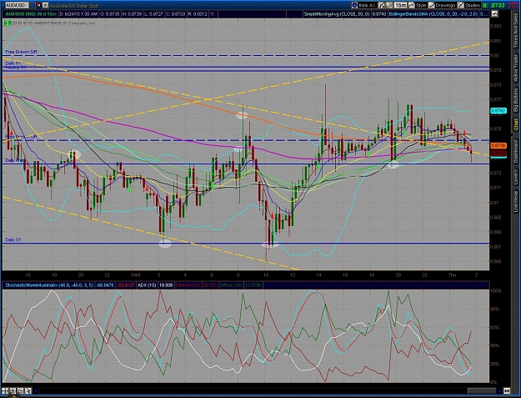This screenshot has height=398, width=521.
Task: Switch to the Dashboard side tab
Action: tap(516, 151)
